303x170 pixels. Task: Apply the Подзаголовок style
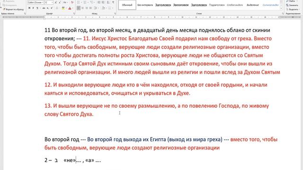click(x=217, y=5)
